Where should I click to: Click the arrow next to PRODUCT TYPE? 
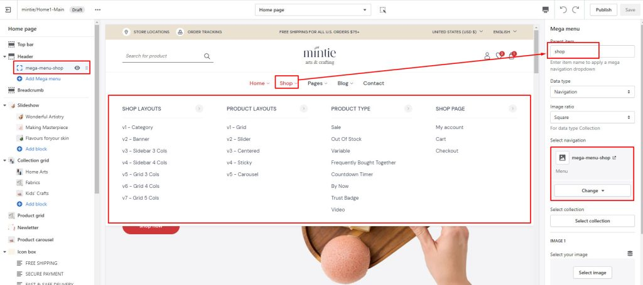(x=408, y=109)
